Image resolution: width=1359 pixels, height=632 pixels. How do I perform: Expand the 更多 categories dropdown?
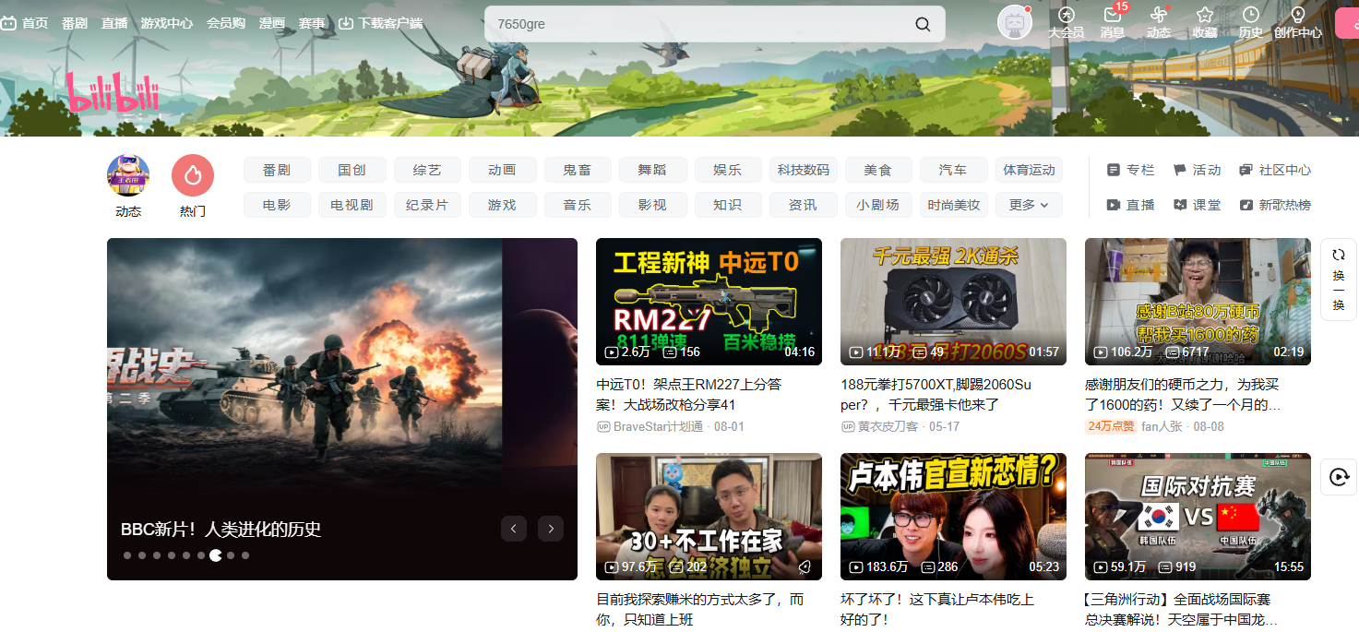point(1029,205)
